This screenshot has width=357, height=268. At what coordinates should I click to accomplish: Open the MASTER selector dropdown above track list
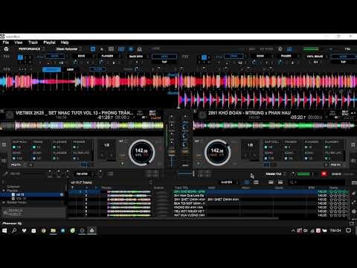(x=229, y=182)
